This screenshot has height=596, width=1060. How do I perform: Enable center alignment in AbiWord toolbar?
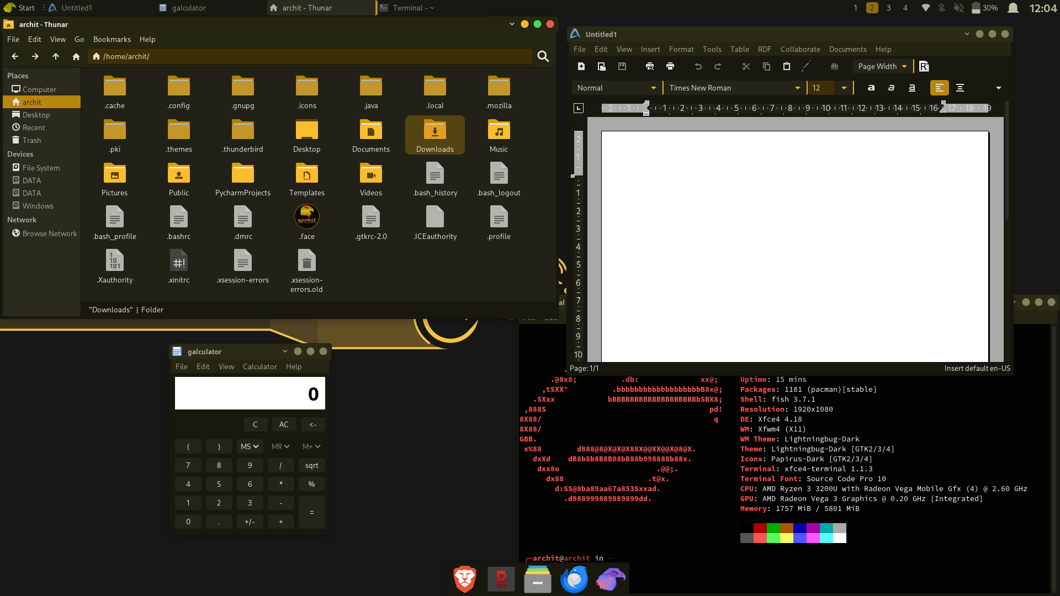960,88
